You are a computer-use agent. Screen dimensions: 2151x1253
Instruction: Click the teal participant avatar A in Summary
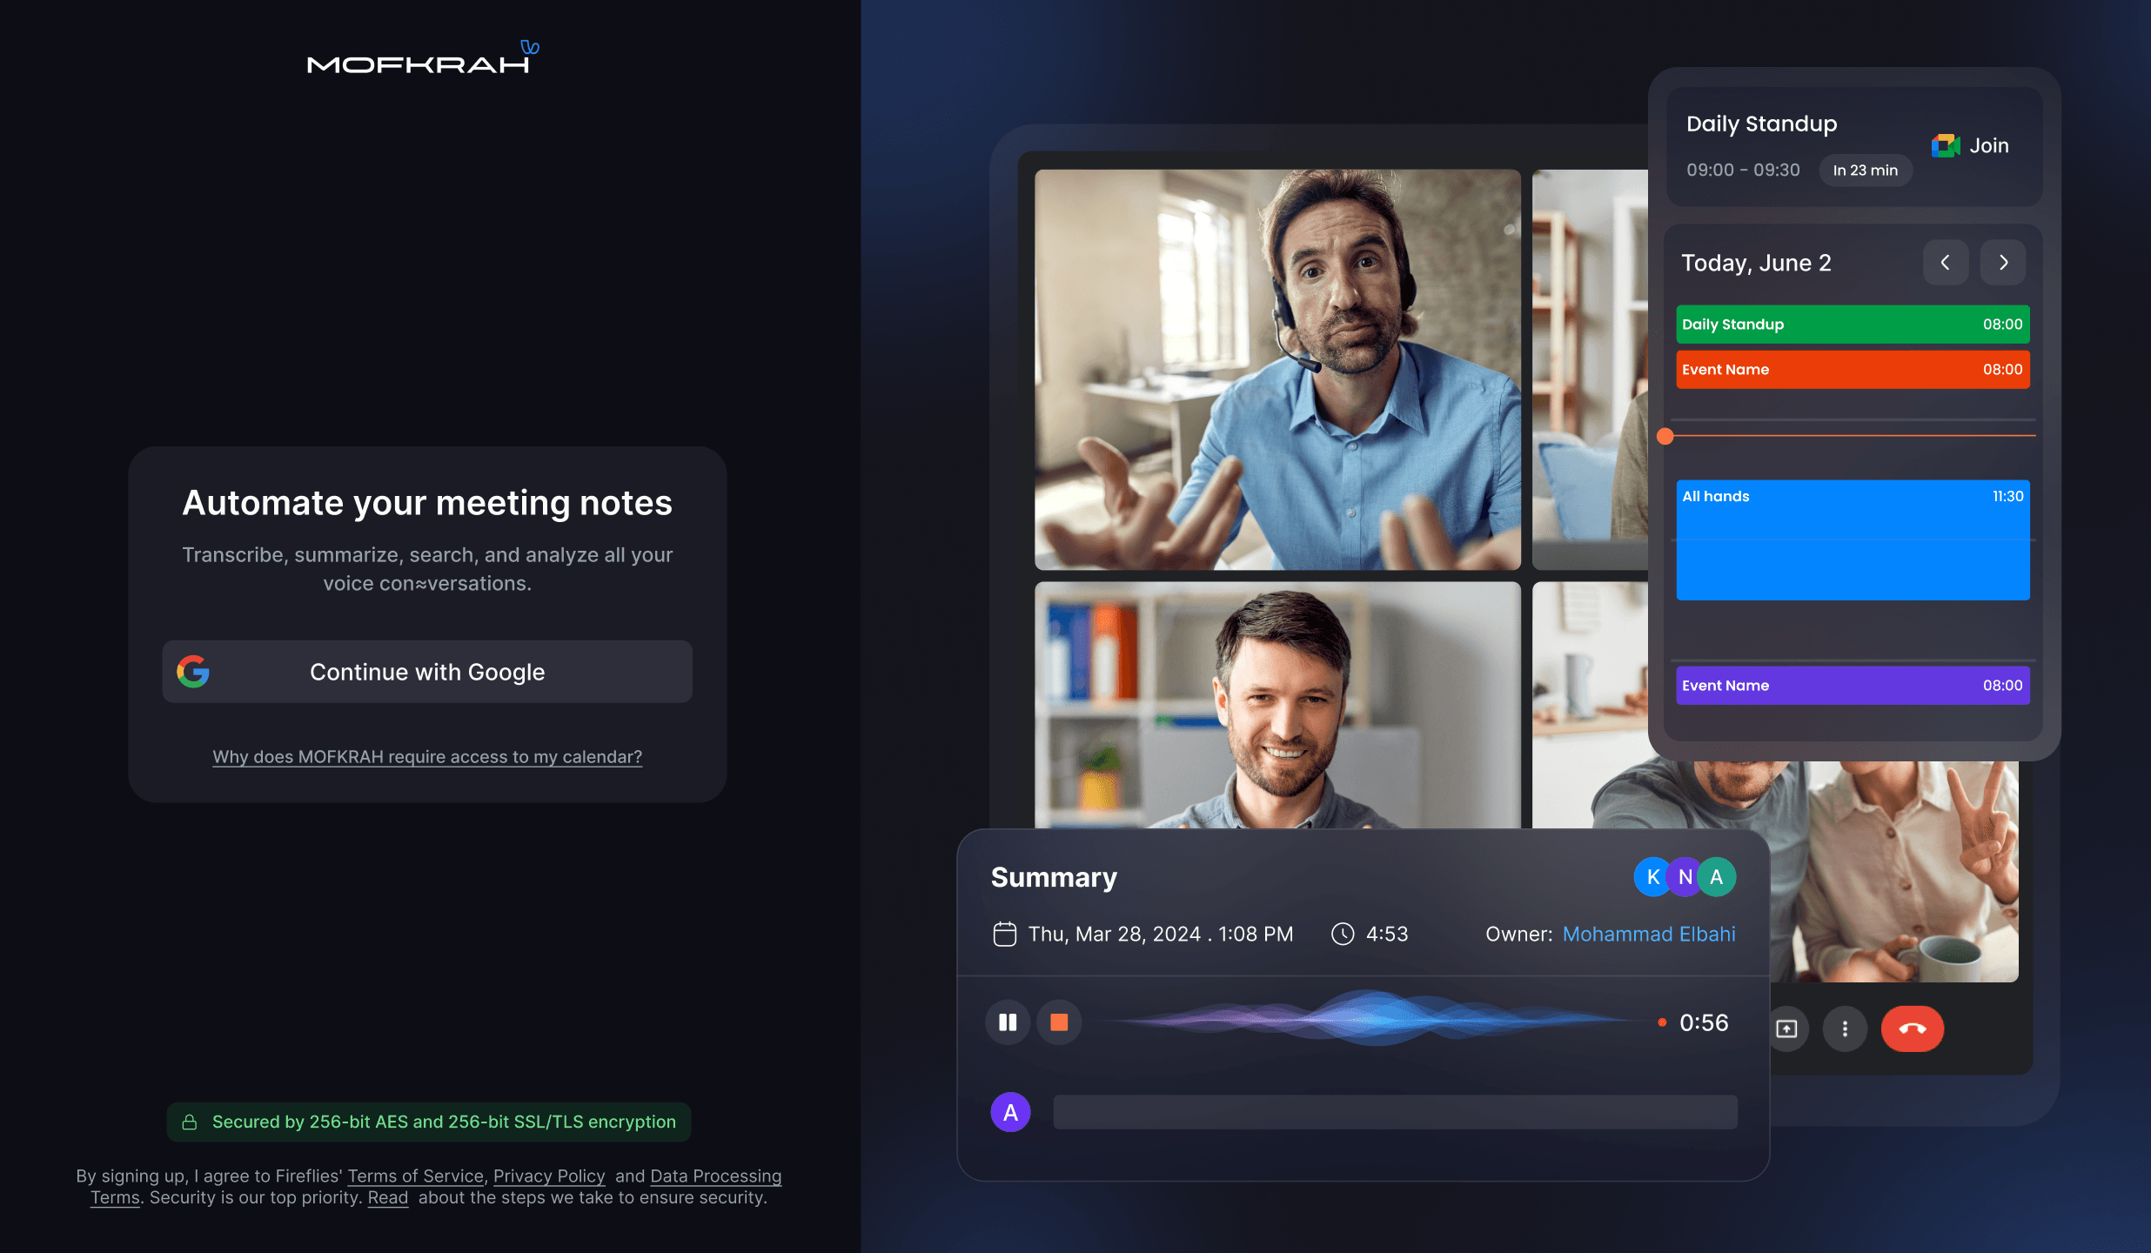pos(1717,877)
